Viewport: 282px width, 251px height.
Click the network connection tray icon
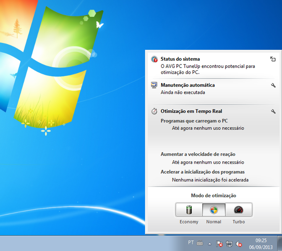[229, 243]
